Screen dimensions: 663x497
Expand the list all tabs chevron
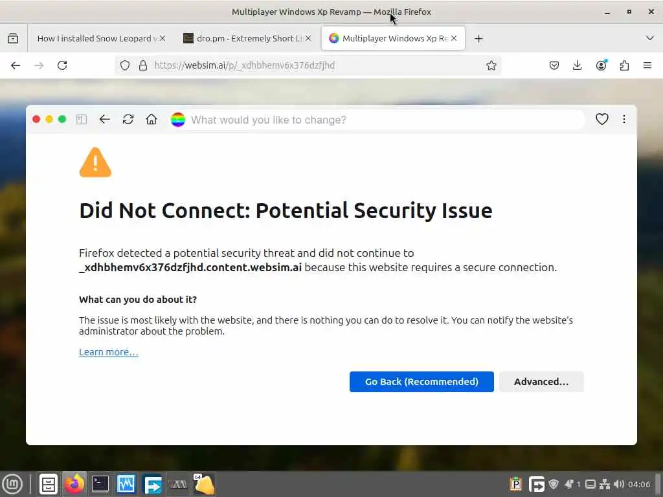coord(650,38)
